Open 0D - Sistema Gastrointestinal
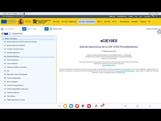 (14, 85)
